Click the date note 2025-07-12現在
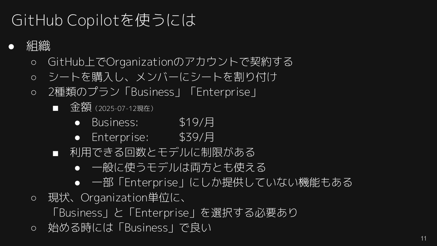 pos(124,108)
